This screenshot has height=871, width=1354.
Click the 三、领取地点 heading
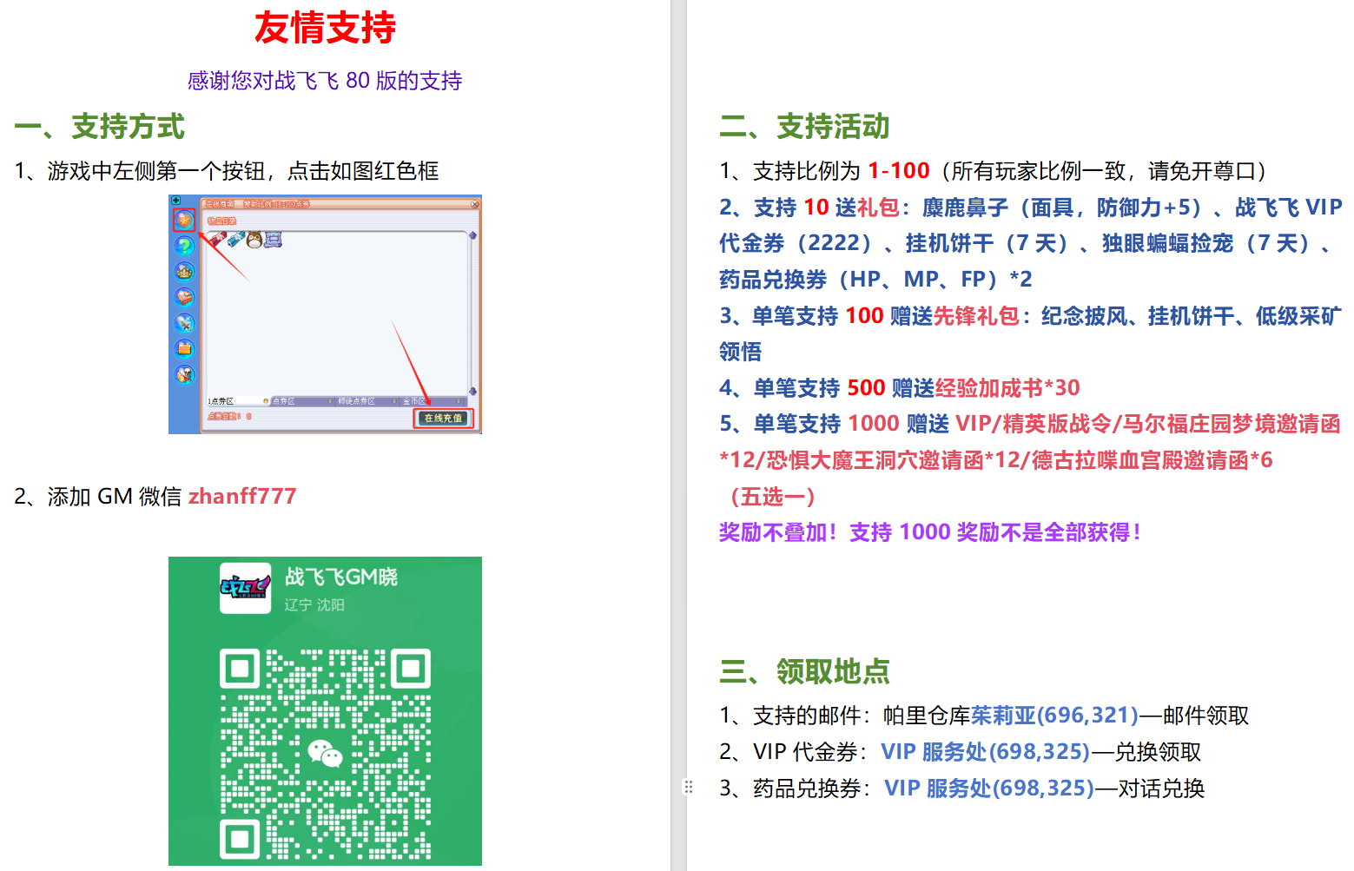pyautogui.click(x=804, y=671)
